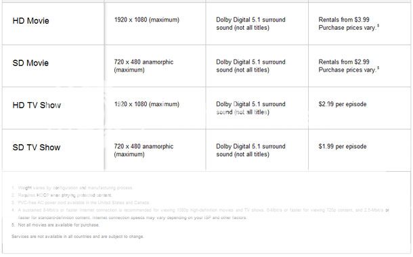Image resolution: width=413 pixels, height=257 pixels.
Task: Click the Rentals from $3.99 price text
Action: point(344,20)
